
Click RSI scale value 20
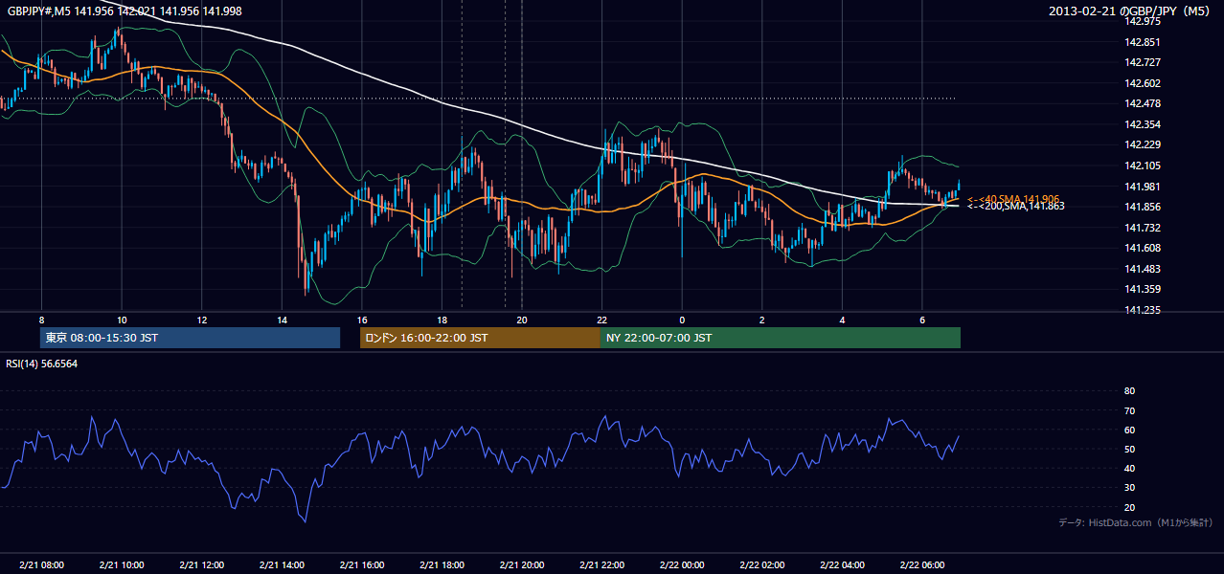coord(1129,507)
